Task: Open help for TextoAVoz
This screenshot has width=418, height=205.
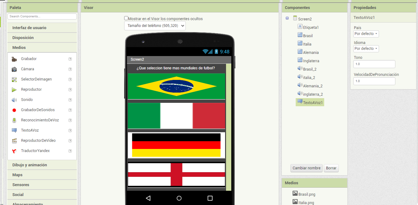Action: 70,130
